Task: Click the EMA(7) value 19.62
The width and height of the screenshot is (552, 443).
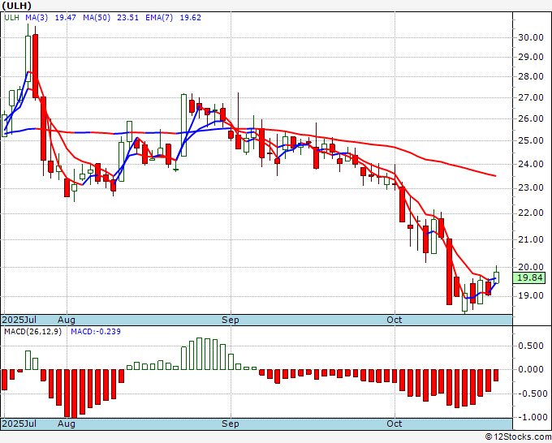Action: point(191,18)
